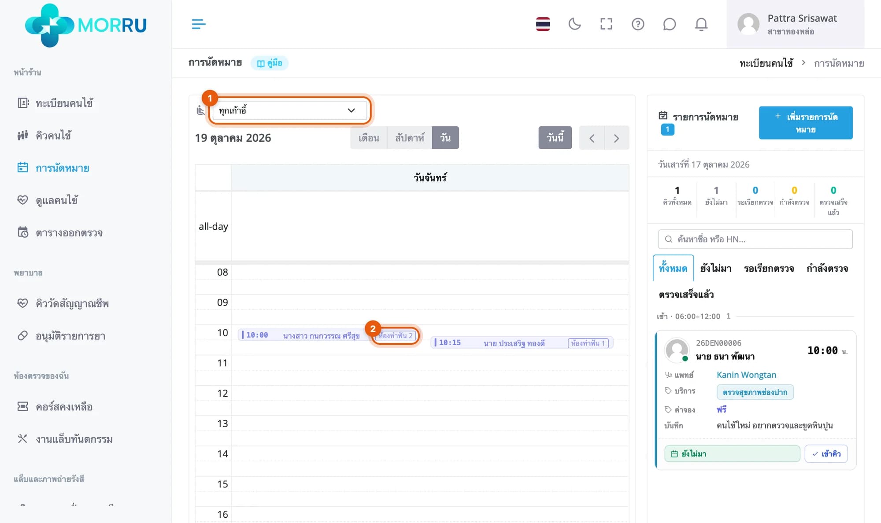Open คิวคนไข้ in sidebar

(53, 135)
